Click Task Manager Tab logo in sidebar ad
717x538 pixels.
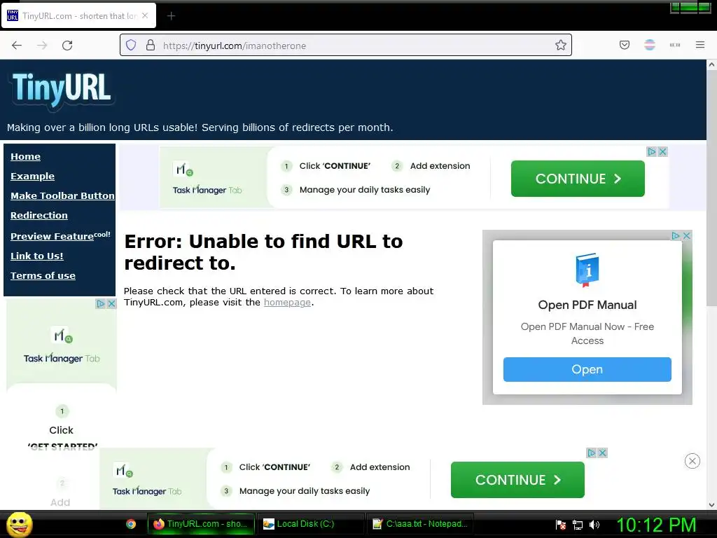[62, 345]
